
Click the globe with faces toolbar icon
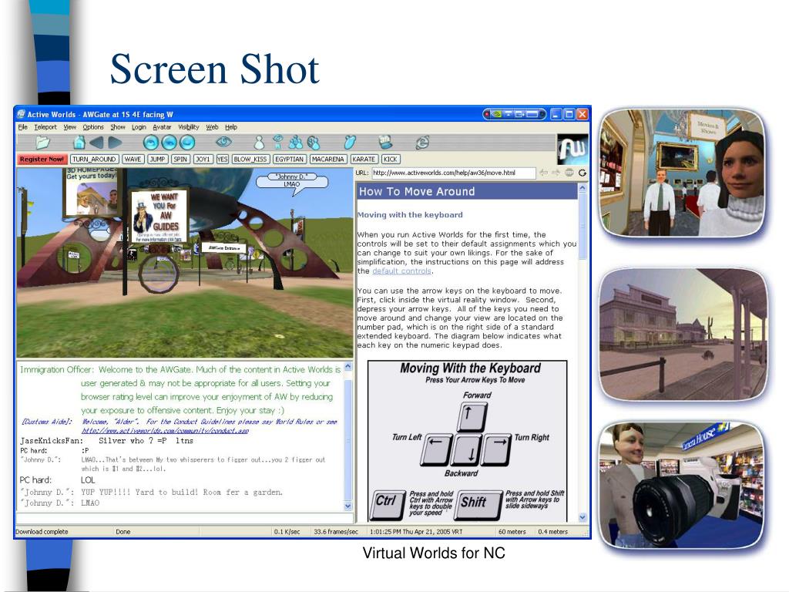pos(314,143)
